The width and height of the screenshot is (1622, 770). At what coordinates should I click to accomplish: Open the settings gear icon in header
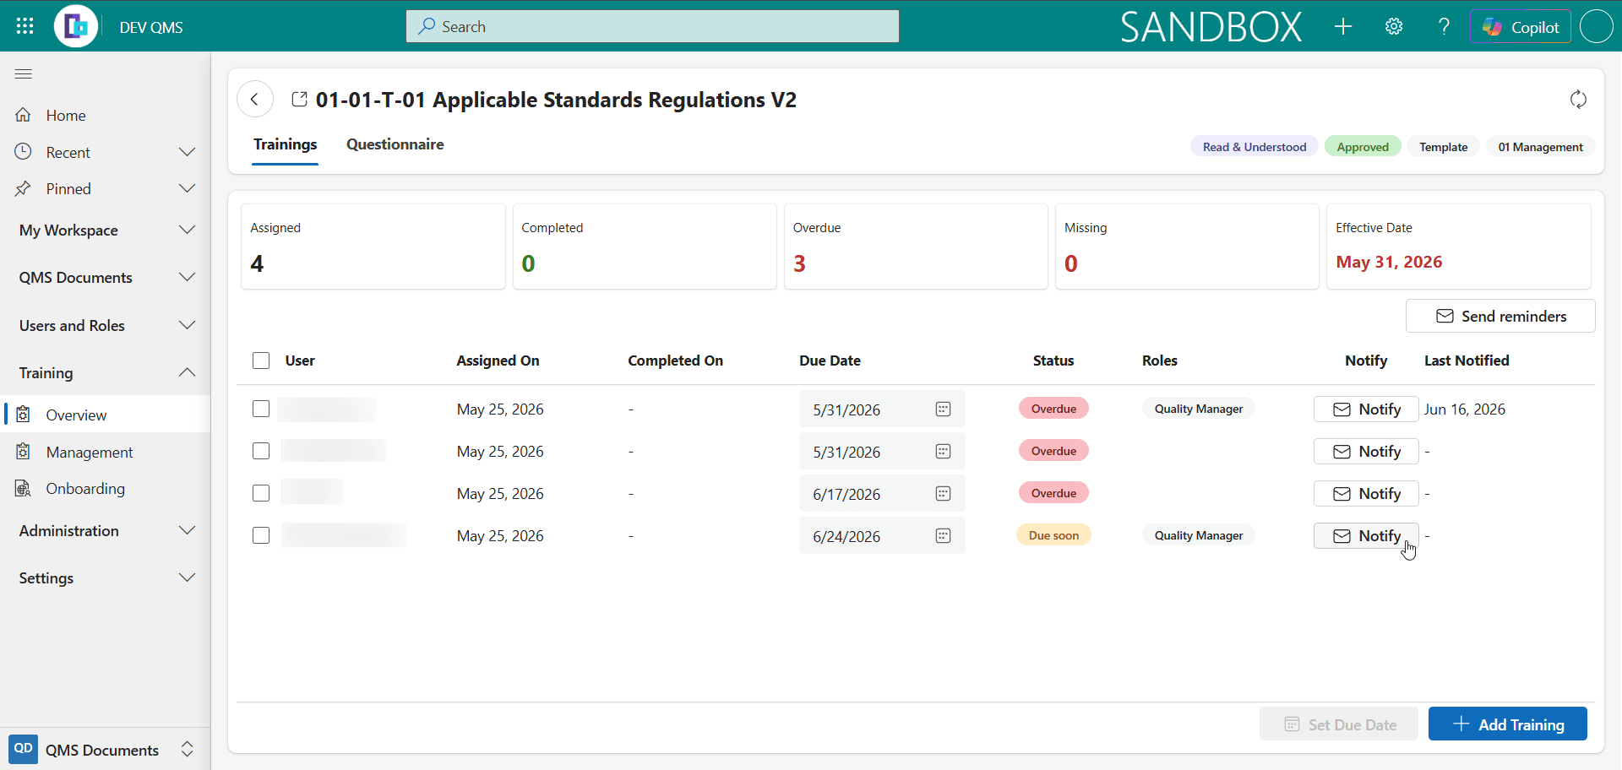coord(1394,26)
